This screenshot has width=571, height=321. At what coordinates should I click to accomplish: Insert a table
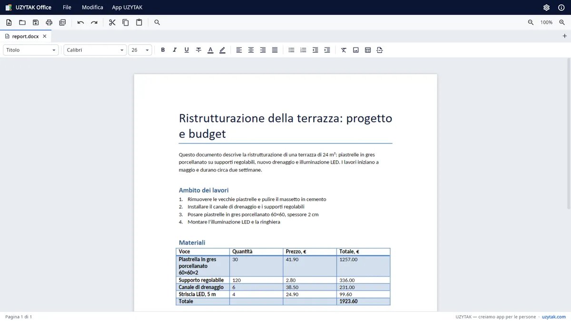(368, 50)
